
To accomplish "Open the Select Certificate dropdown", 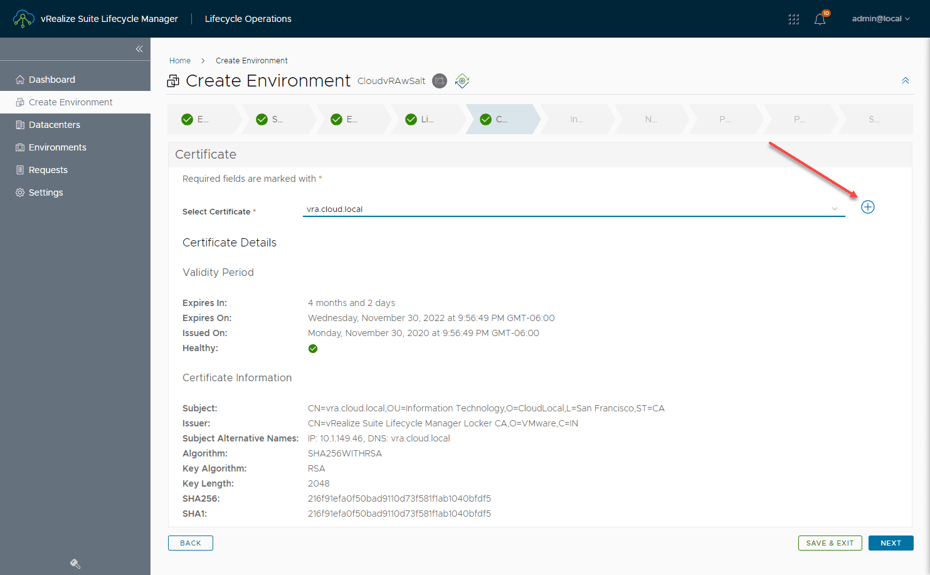I will 834,209.
